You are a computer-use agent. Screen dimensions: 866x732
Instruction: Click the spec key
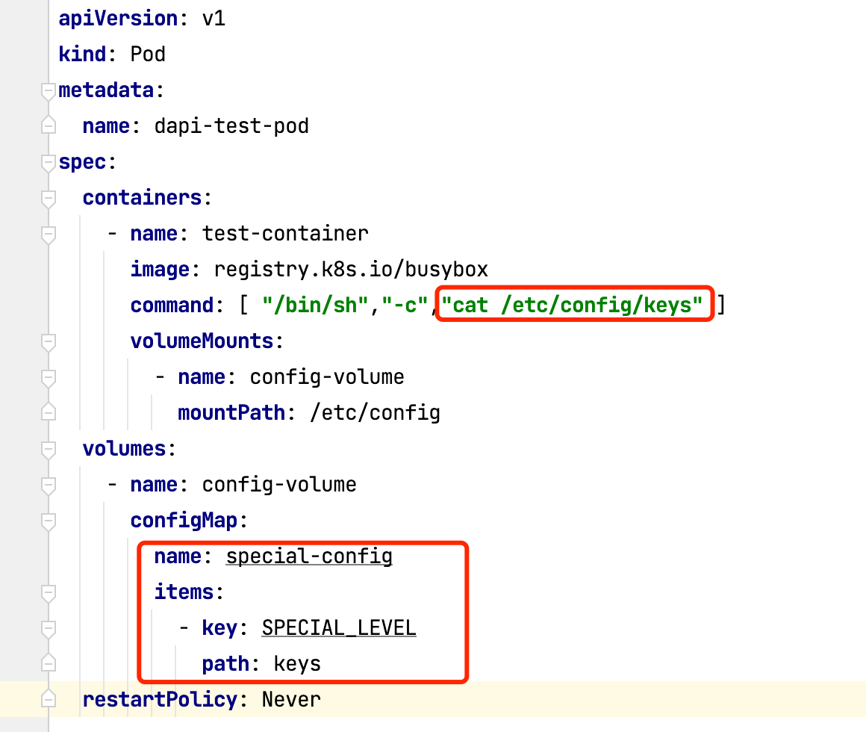click(82, 162)
